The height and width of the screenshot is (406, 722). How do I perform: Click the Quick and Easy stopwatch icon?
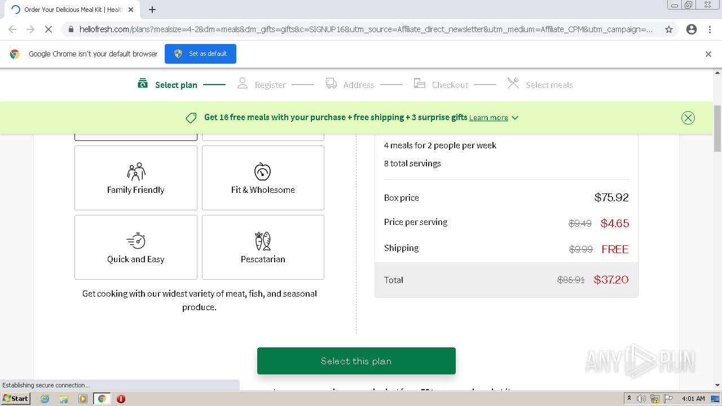136,241
